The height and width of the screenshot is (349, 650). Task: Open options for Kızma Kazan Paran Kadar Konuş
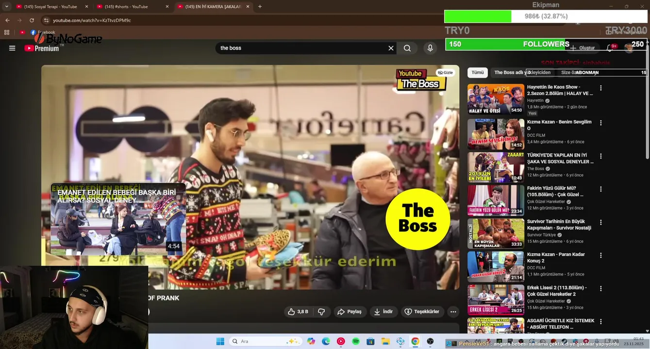[600, 255]
